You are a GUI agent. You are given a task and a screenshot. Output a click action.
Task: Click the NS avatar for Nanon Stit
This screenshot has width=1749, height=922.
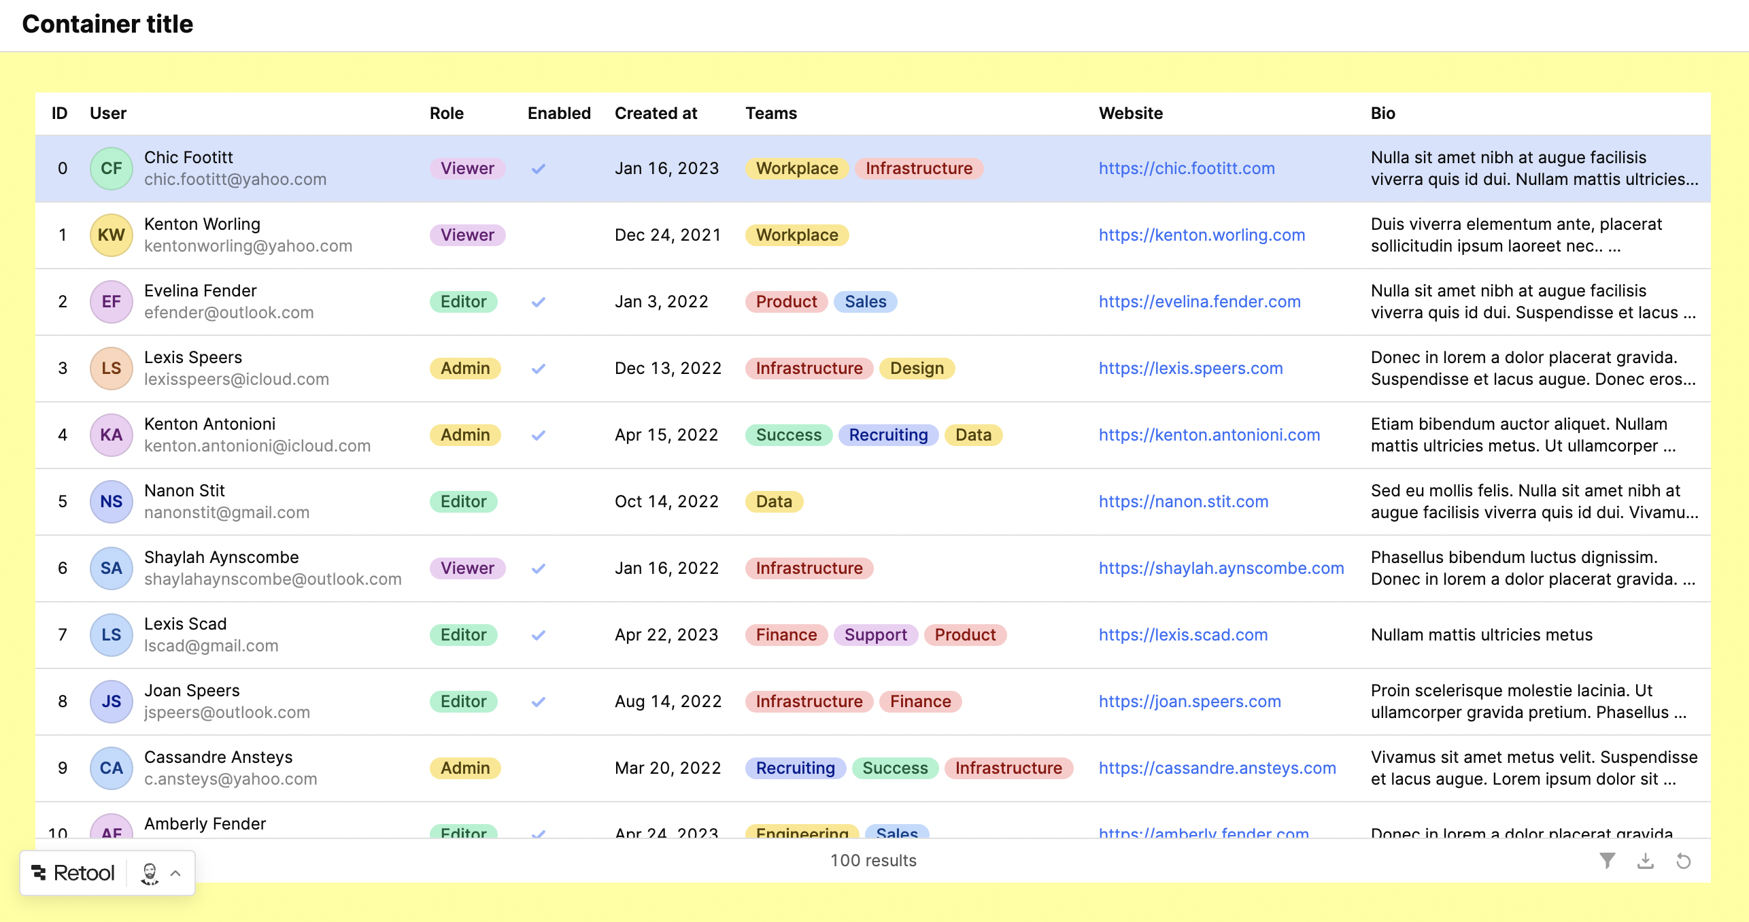click(x=111, y=501)
